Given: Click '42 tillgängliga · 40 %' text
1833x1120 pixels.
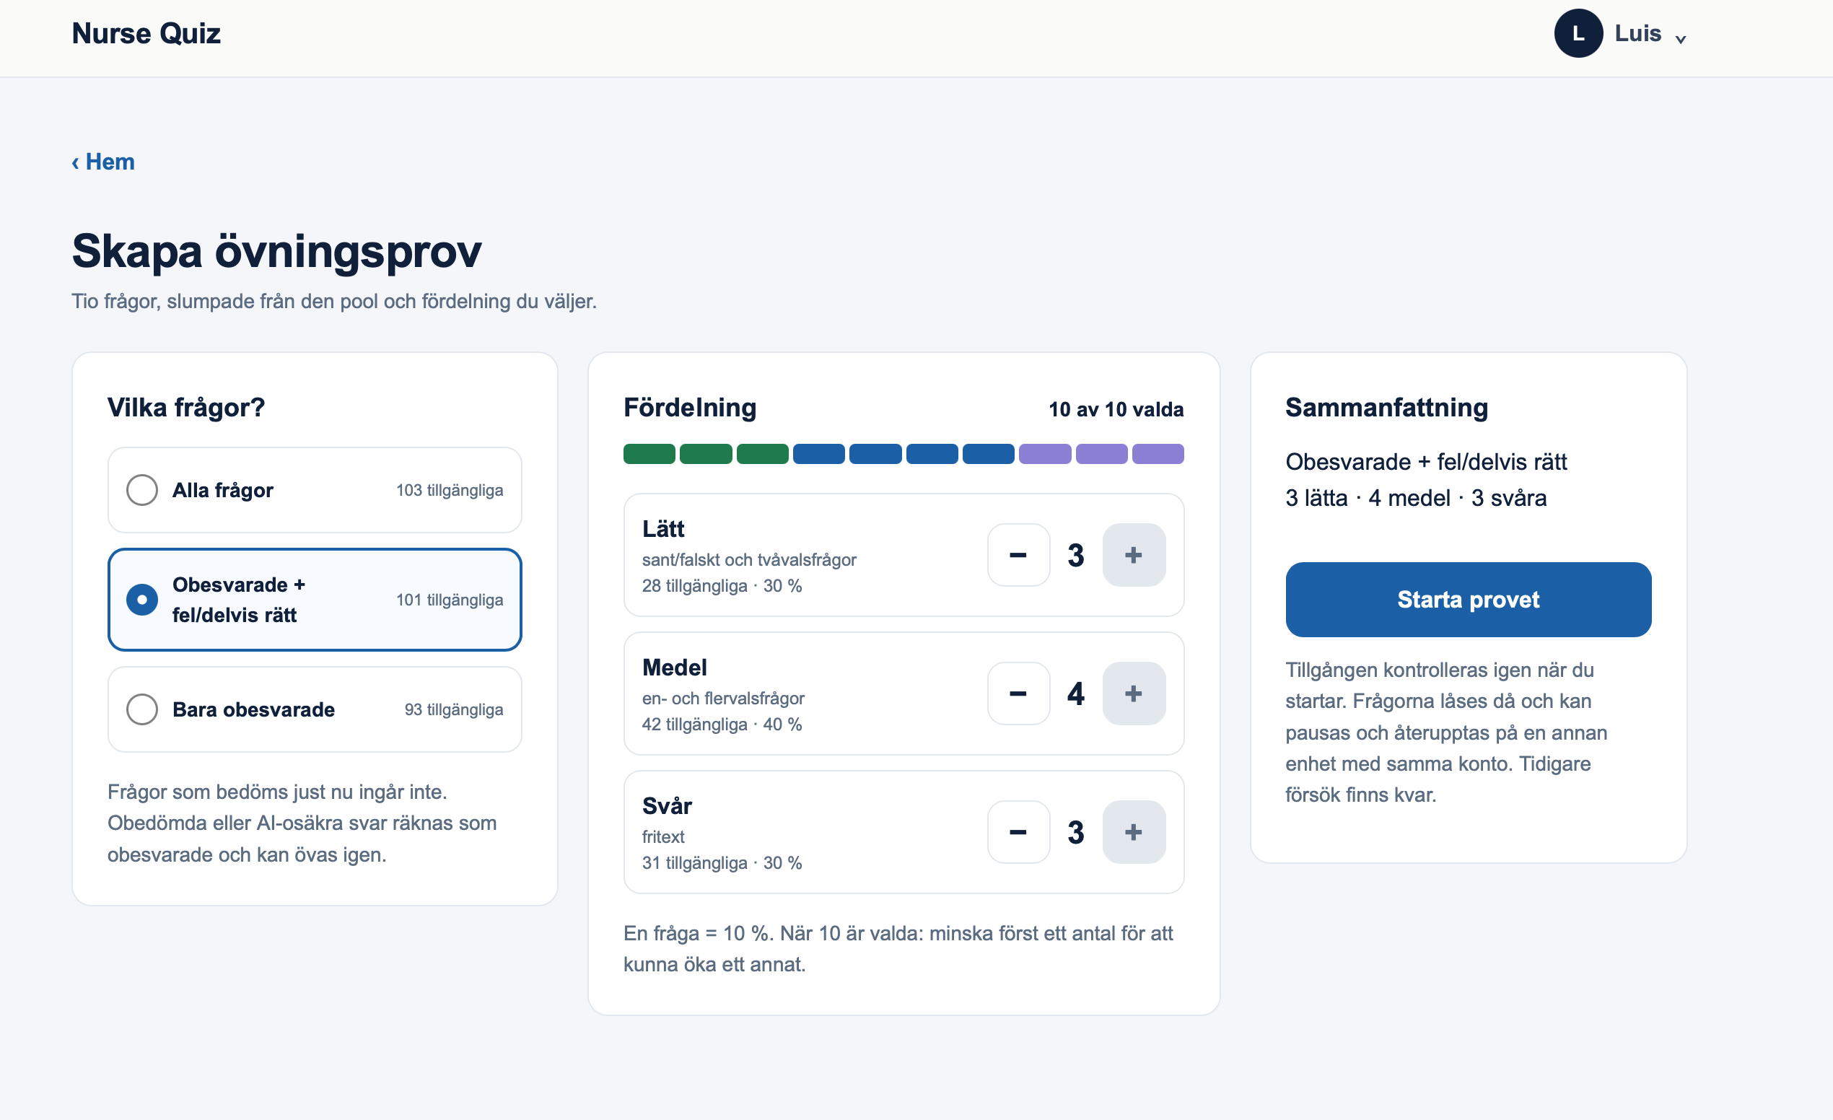Looking at the screenshot, I should pos(722,725).
